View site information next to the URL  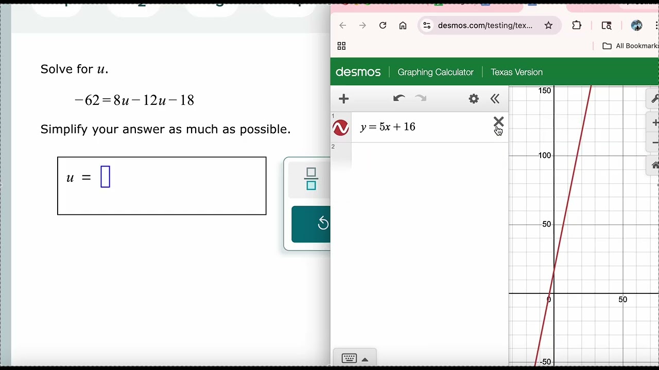pyautogui.click(x=427, y=25)
